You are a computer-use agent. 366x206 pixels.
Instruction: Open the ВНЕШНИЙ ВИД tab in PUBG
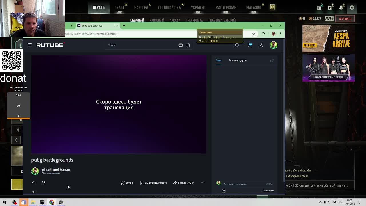pos(170,7)
